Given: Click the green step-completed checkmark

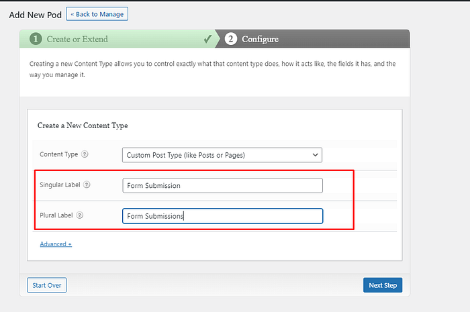Looking at the screenshot, I should coord(208,39).
